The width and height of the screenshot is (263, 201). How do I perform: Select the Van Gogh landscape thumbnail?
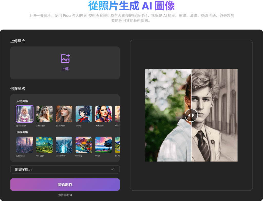(44, 145)
